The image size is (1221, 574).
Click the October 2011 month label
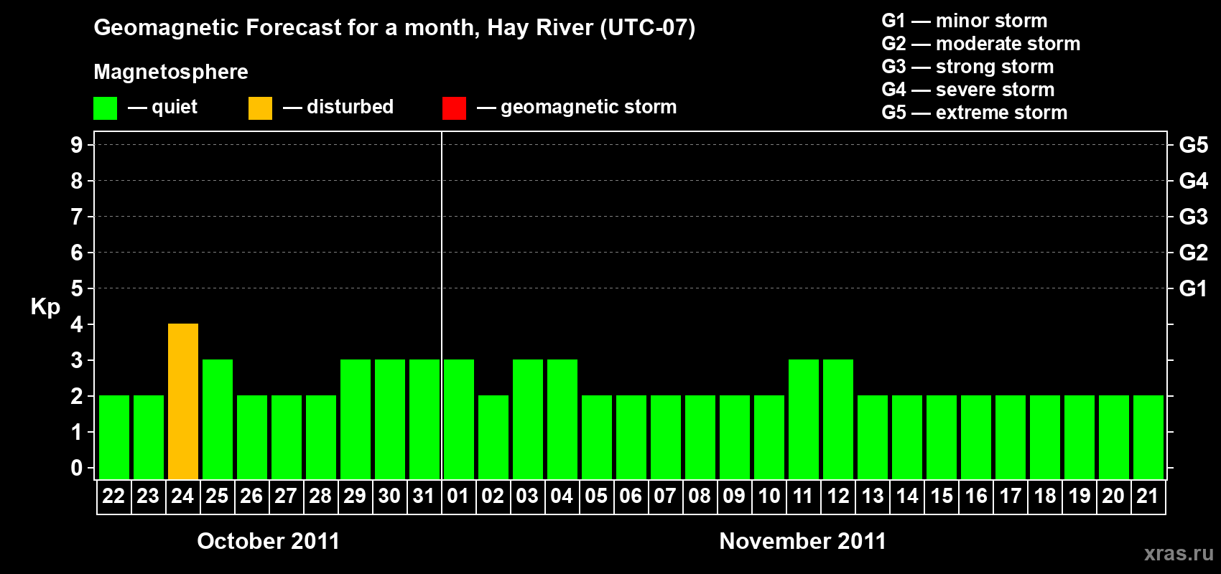pyautogui.click(x=269, y=541)
